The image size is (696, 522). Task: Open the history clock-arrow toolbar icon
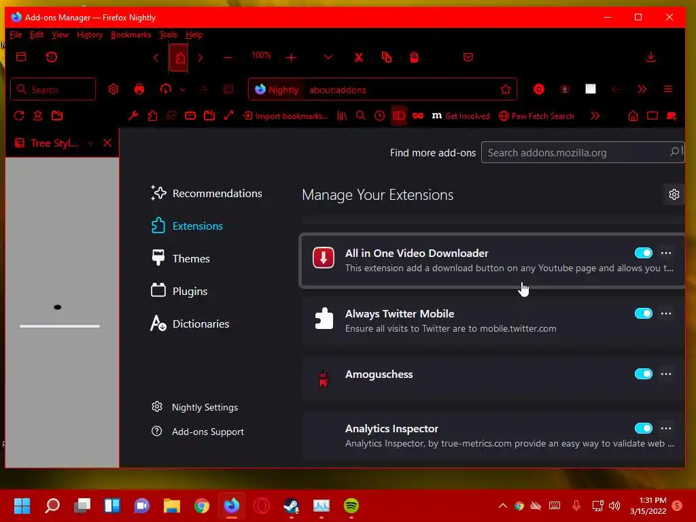tap(52, 57)
